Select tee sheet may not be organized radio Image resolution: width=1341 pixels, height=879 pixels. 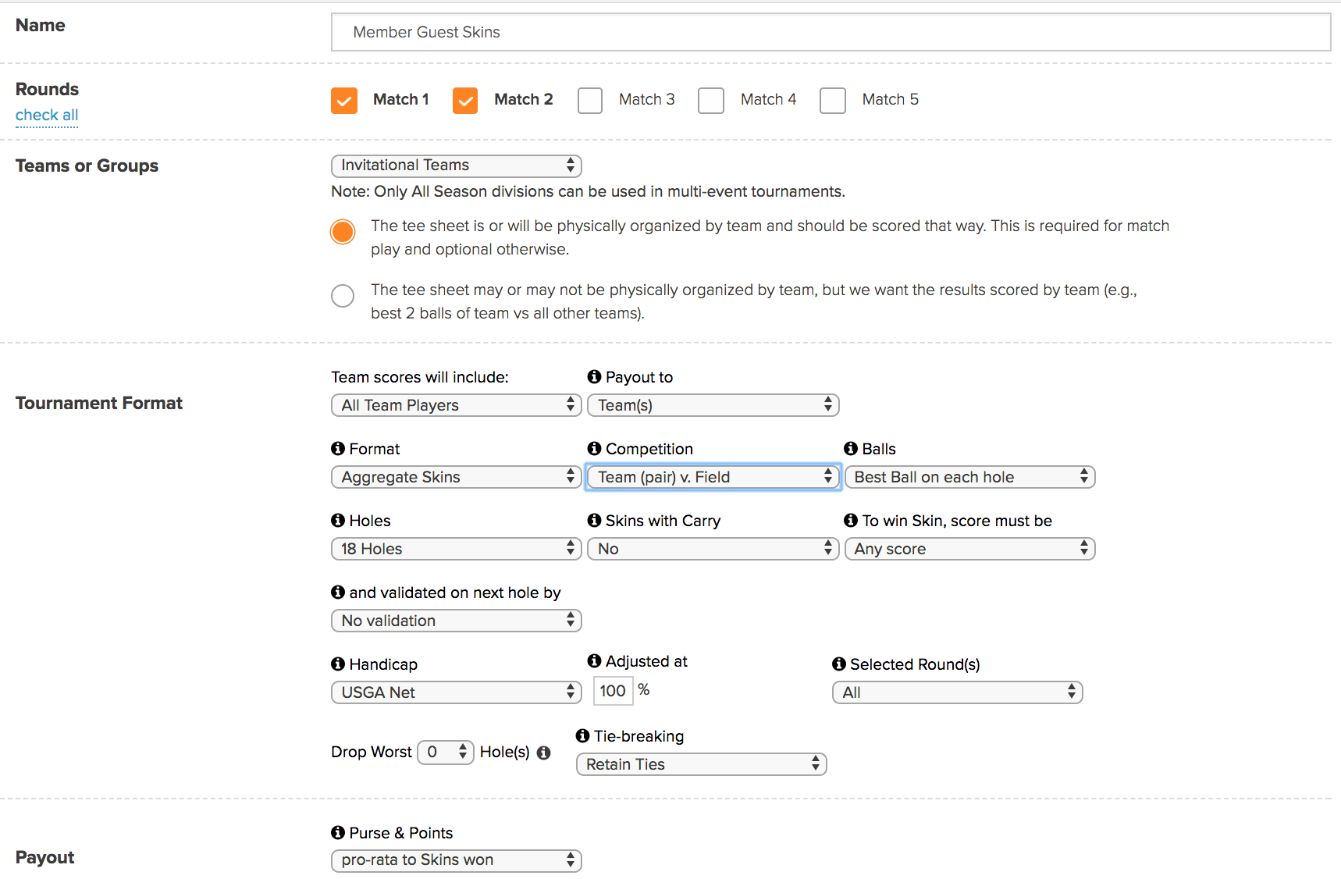[x=343, y=296]
